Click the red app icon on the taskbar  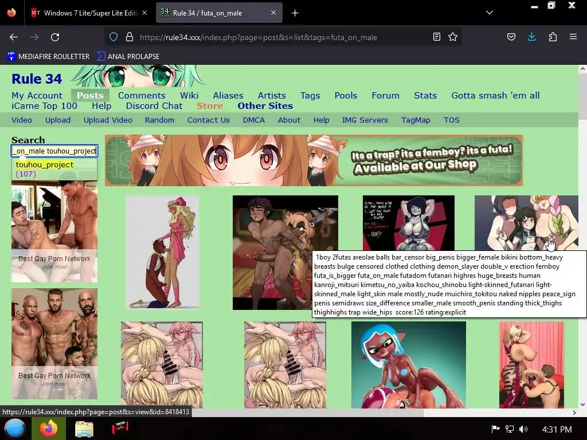click(120, 428)
